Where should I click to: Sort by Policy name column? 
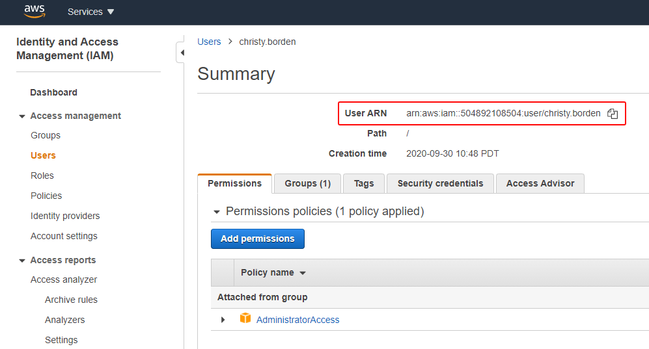(273, 272)
